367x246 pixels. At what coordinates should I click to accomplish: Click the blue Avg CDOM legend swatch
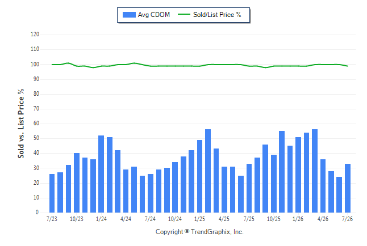tap(129, 15)
